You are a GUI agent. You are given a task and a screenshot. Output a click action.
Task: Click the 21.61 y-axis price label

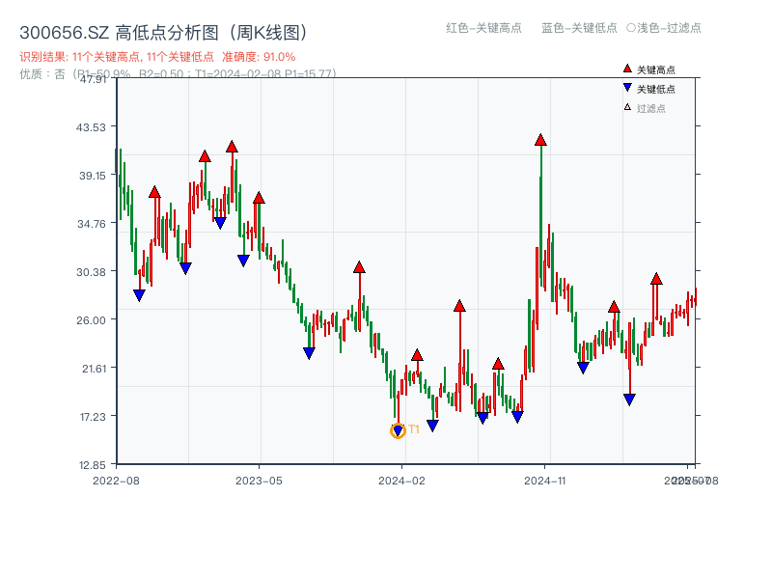[x=94, y=369]
